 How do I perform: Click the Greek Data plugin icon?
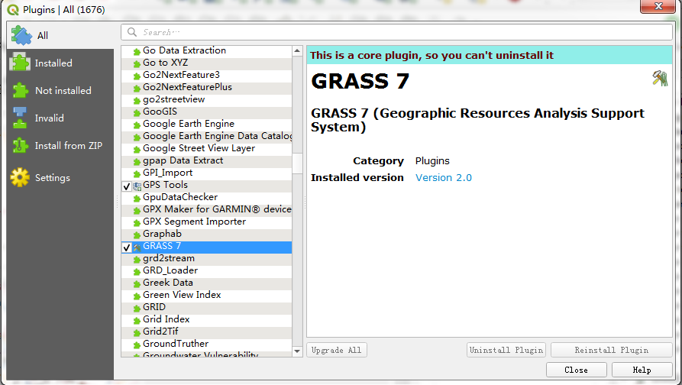(137, 284)
